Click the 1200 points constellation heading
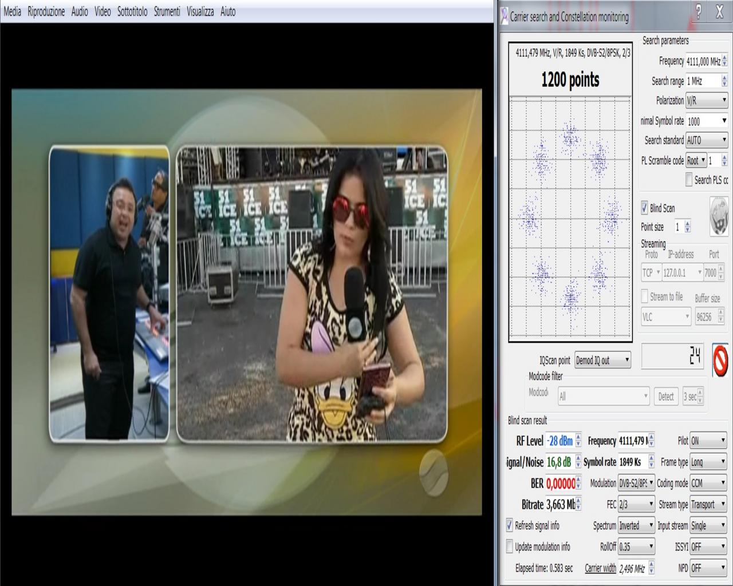Screen dimensions: 733x586 (x=570, y=80)
